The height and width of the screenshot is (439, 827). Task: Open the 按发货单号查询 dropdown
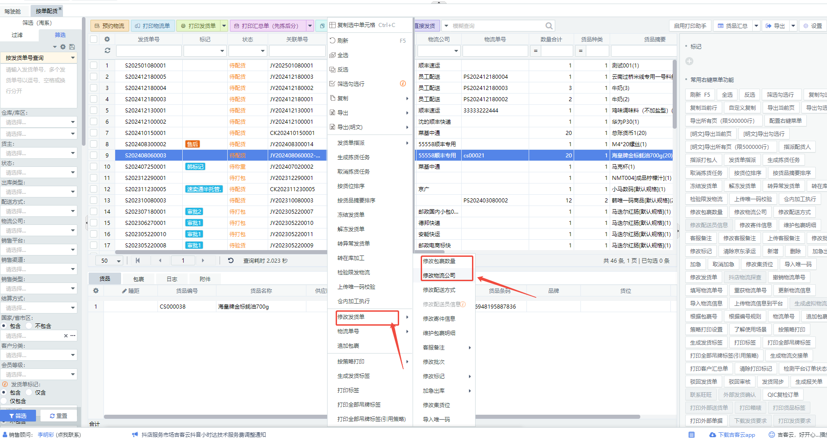[72, 58]
